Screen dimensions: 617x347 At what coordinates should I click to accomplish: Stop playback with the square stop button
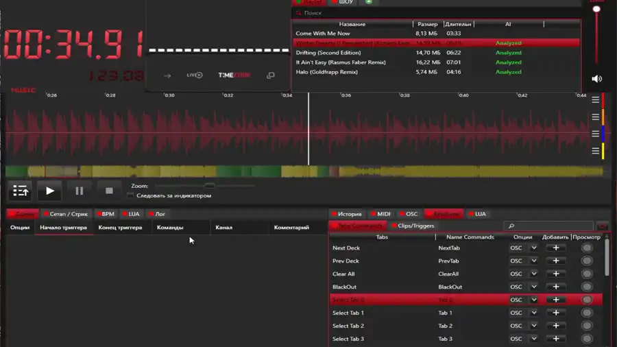click(x=109, y=191)
